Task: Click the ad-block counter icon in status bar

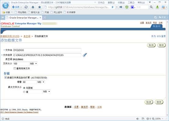Action: [149, 119]
